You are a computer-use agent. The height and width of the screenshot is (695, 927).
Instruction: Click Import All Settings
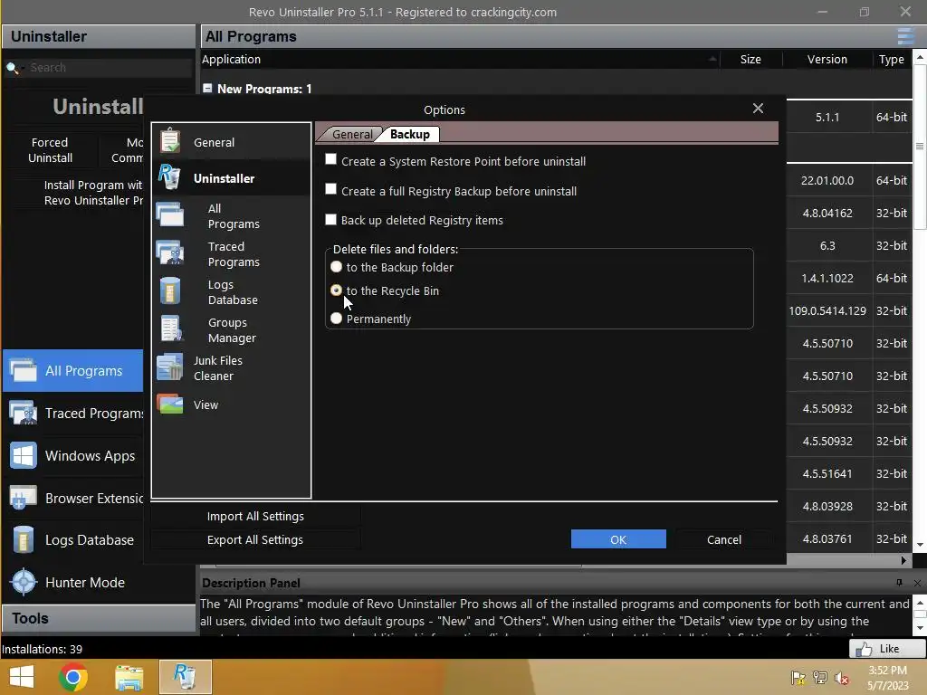pyautogui.click(x=254, y=516)
